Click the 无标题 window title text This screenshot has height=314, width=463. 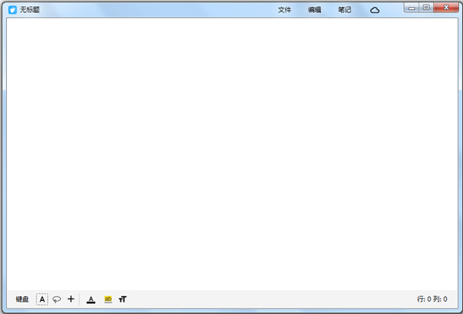click(x=30, y=10)
